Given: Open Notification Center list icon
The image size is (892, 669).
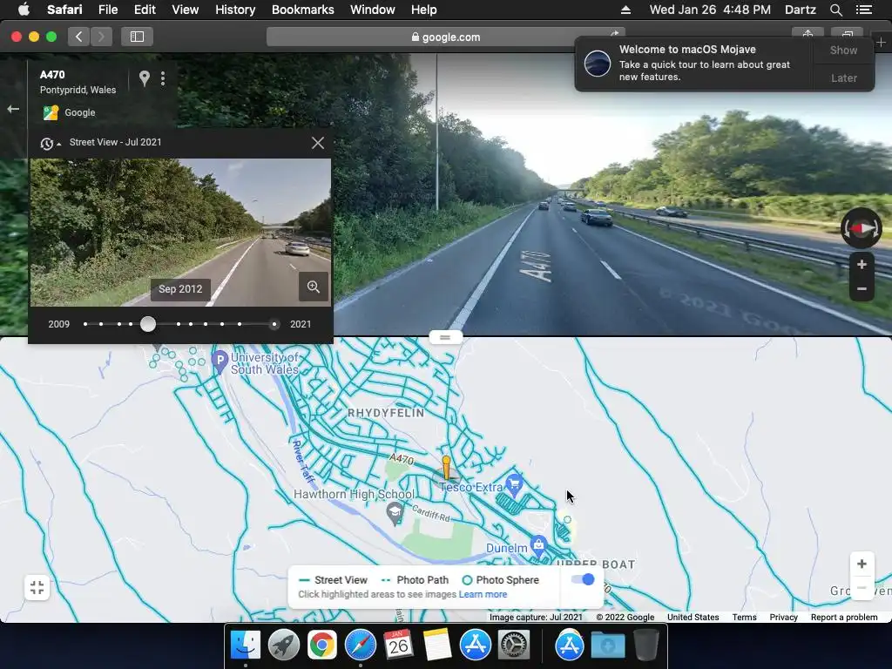Looking at the screenshot, I should coord(864,10).
